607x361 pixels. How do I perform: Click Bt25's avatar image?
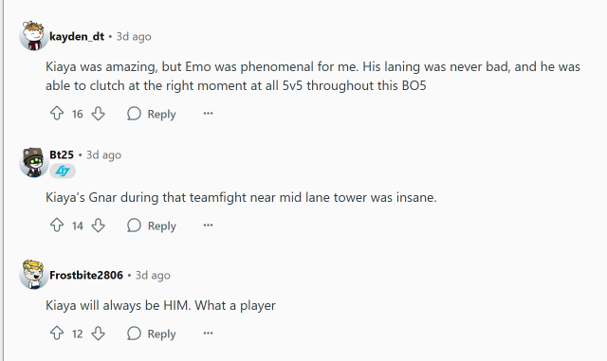[33, 162]
